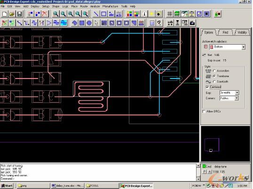Click the delay tune square-wave icon
The image size is (253, 189).
(34, 23)
